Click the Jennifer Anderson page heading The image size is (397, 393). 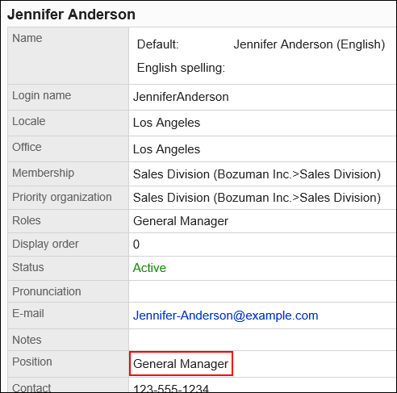tap(71, 15)
